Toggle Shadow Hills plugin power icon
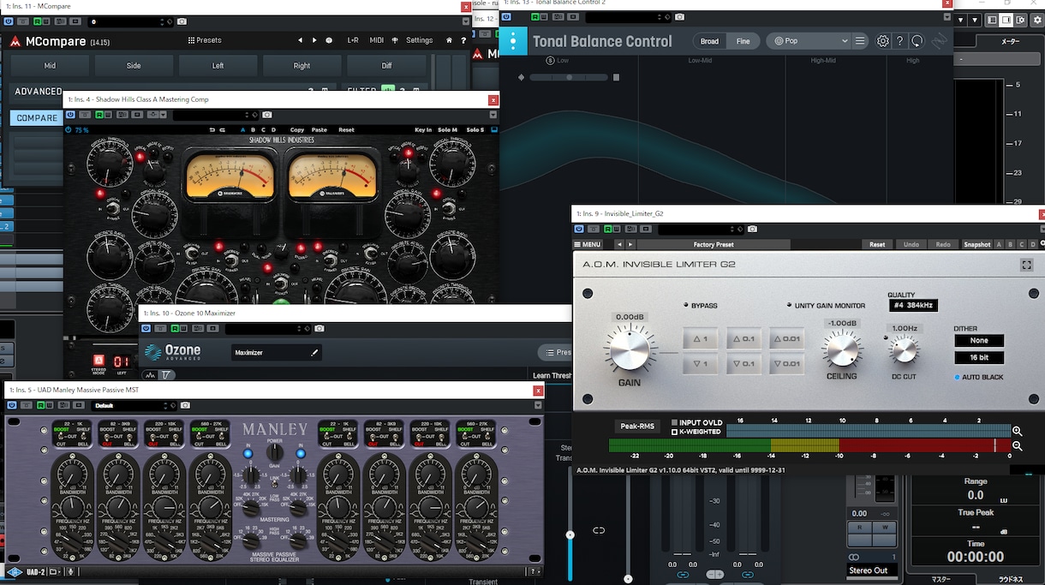 pos(69,130)
